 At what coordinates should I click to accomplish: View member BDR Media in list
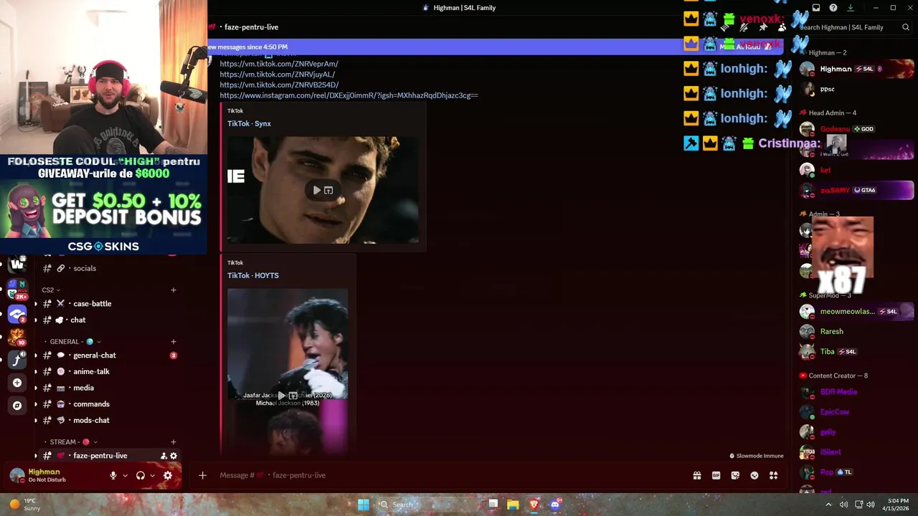pyautogui.click(x=856, y=392)
